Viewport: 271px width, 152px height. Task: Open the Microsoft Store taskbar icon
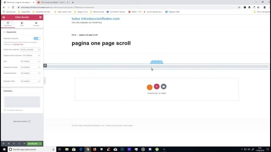pyautogui.click(x=74, y=149)
